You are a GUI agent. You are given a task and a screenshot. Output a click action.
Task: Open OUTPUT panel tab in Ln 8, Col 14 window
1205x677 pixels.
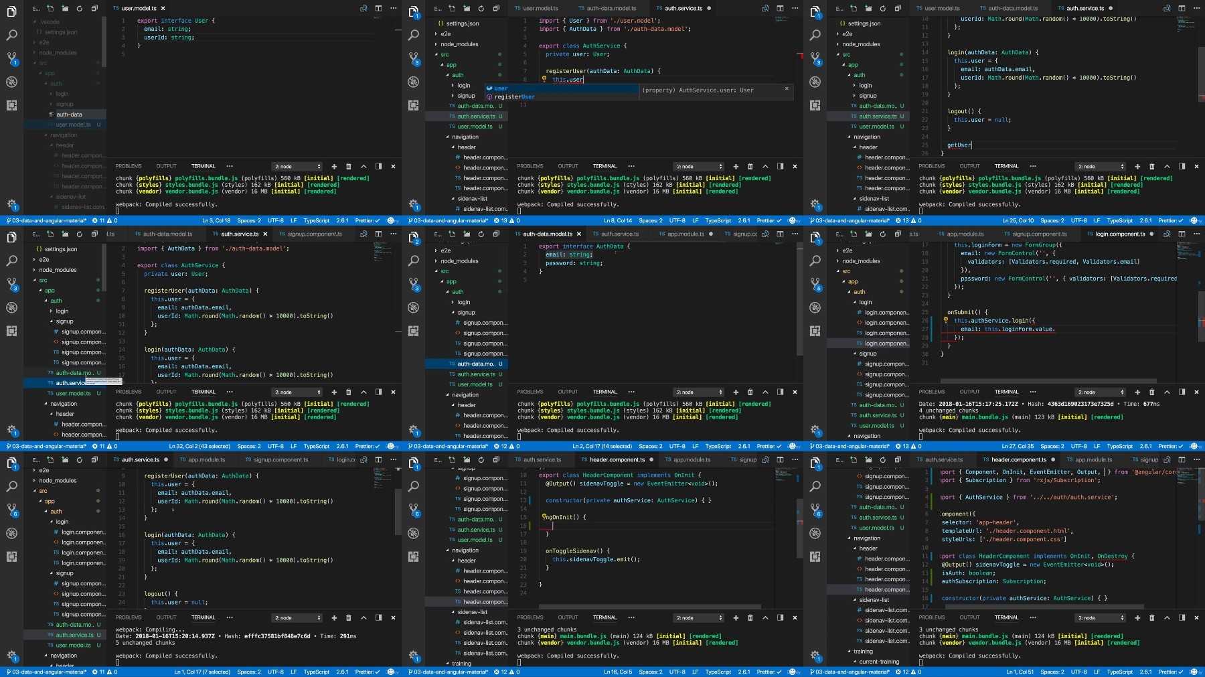568,166
